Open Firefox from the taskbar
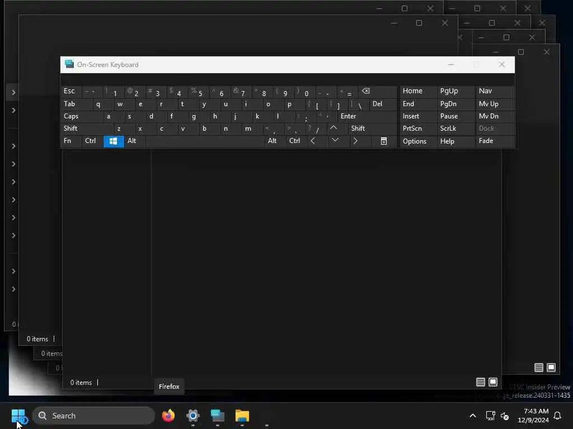This screenshot has width=573, height=429. [x=168, y=416]
